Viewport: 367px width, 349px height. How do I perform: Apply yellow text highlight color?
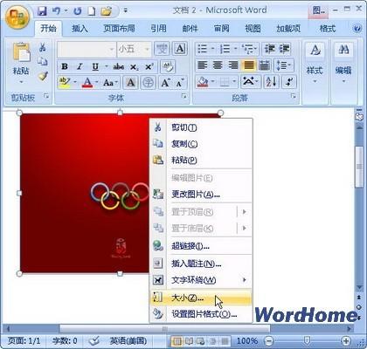[x=65, y=83]
